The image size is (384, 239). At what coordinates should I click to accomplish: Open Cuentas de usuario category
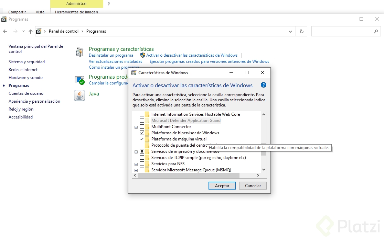(26, 93)
